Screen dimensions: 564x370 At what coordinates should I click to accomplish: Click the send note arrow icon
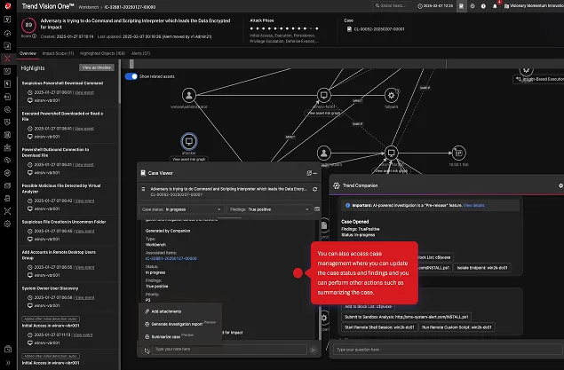[313, 350]
